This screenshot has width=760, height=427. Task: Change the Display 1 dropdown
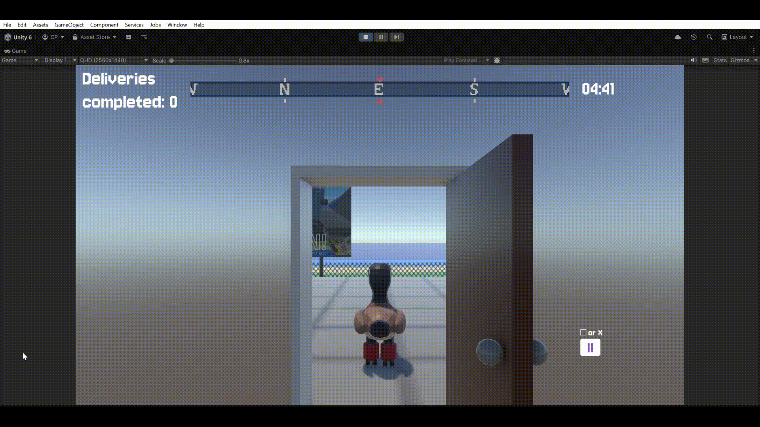click(60, 60)
